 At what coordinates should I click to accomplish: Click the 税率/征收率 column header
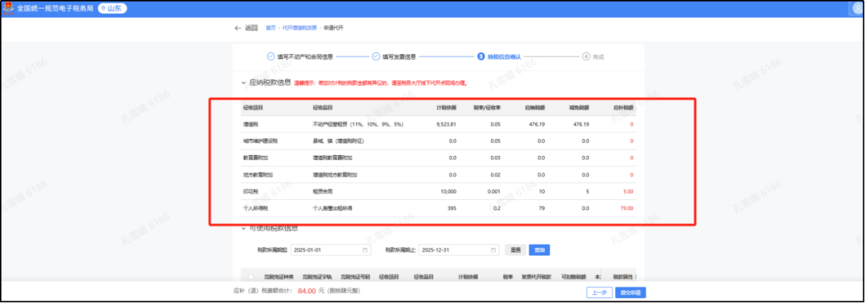tap(487, 107)
